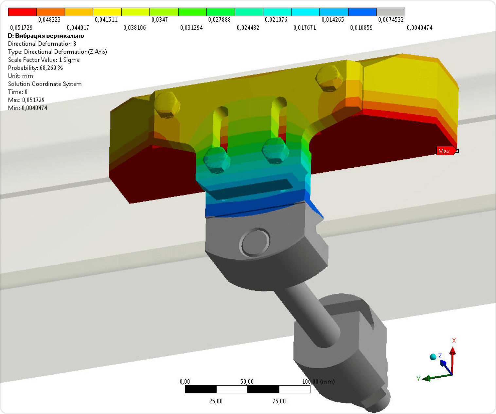Click legend value 0,0074532
The image size is (496, 414).
click(x=391, y=20)
